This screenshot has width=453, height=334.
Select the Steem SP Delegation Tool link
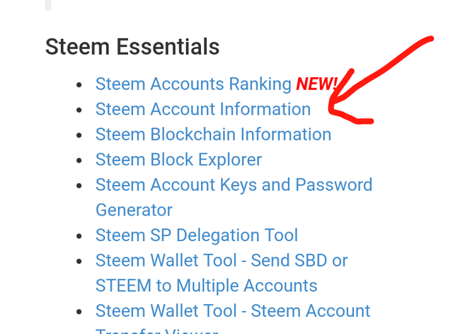point(196,235)
